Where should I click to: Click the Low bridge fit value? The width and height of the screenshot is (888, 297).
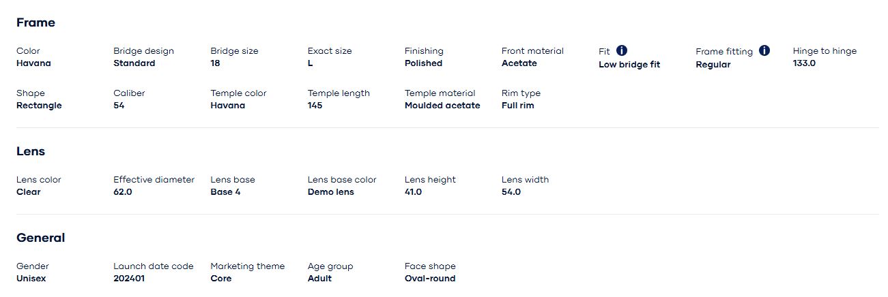pyautogui.click(x=629, y=65)
